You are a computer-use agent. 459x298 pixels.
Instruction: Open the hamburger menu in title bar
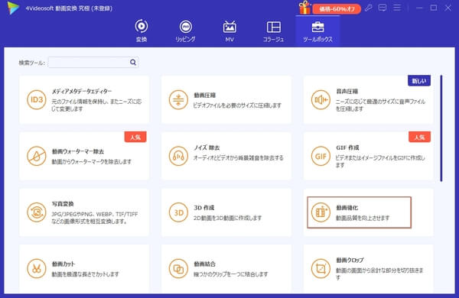397,8
